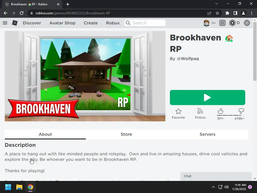257x193 pixels.
Task: Open Windows Start menu
Action: coord(8,187)
